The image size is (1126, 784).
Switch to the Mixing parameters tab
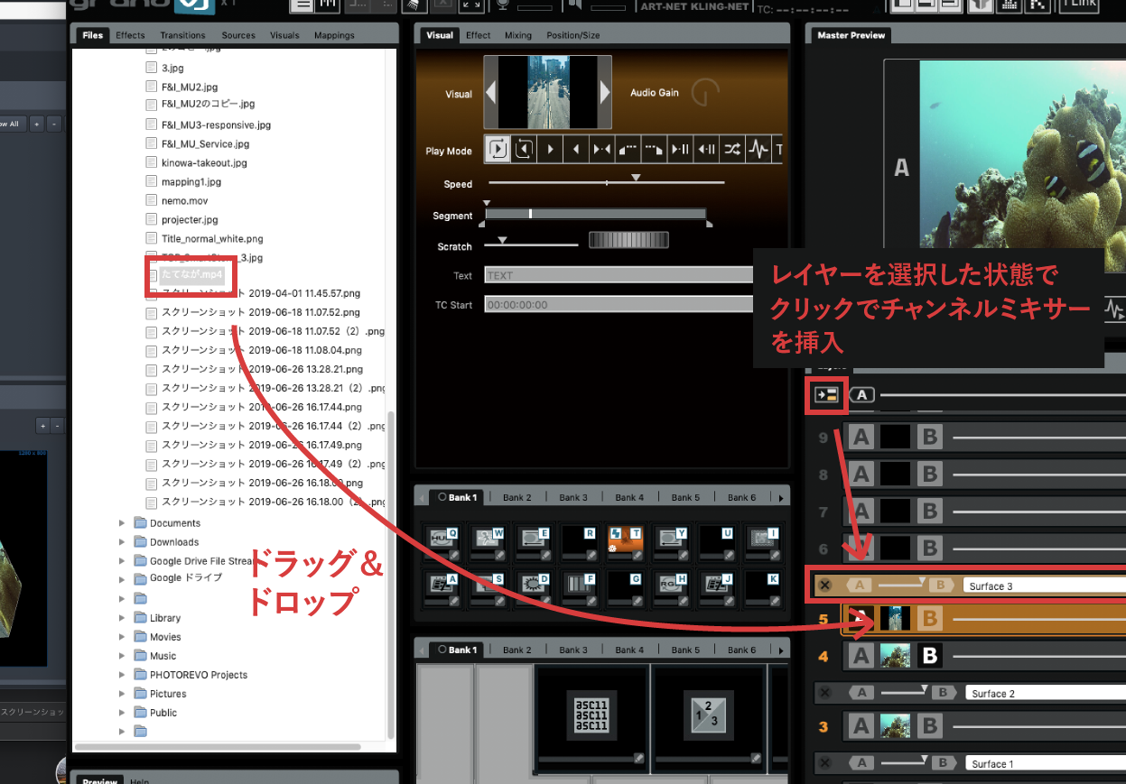point(518,35)
